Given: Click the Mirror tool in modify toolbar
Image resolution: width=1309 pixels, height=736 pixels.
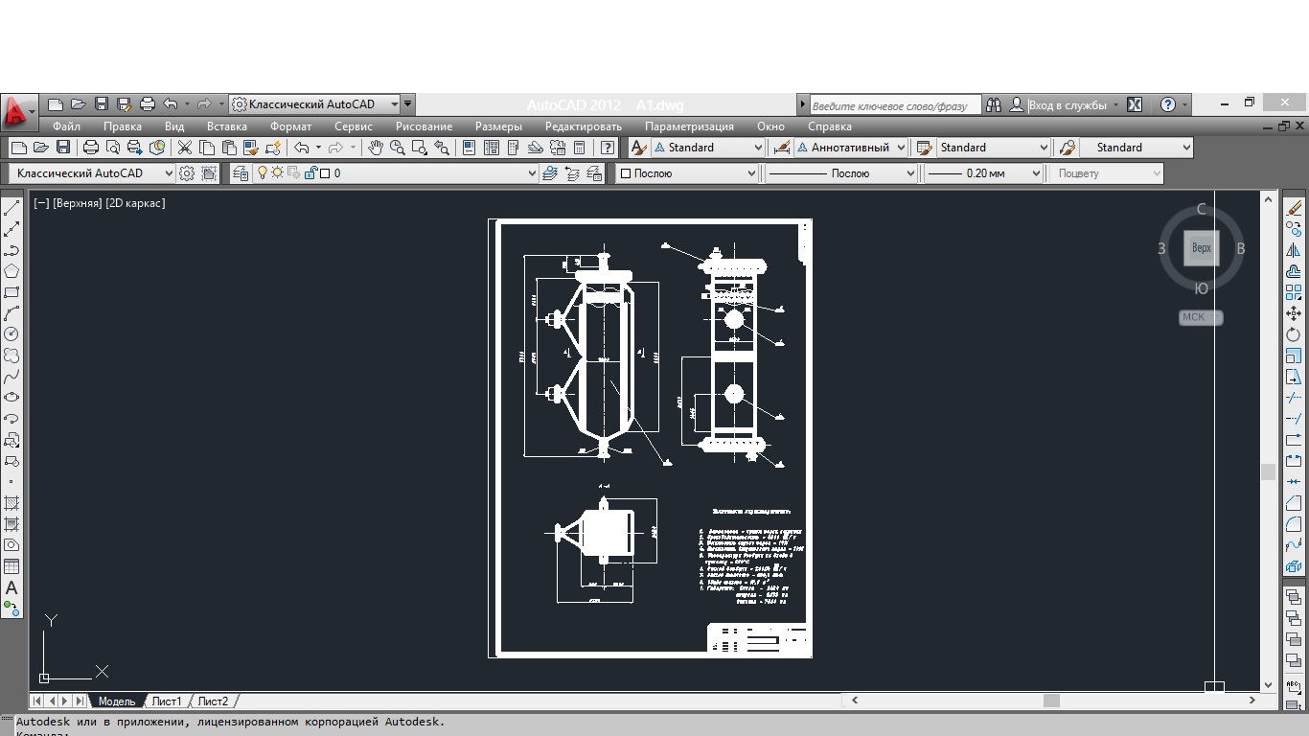Looking at the screenshot, I should coord(1294,250).
